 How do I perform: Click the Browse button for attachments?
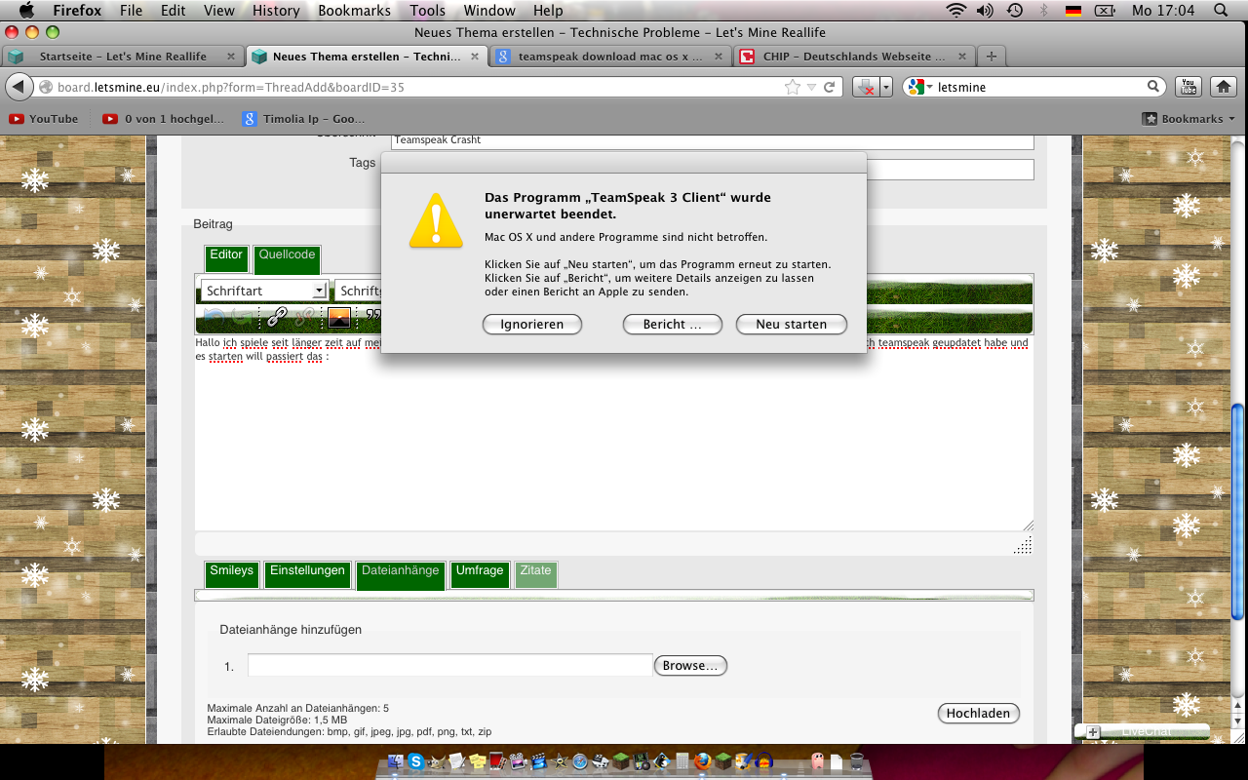point(690,666)
